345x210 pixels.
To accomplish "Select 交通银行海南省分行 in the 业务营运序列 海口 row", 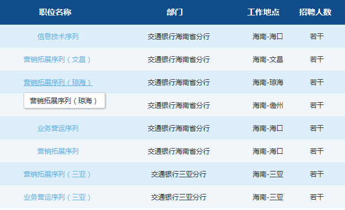I will 179,129.
